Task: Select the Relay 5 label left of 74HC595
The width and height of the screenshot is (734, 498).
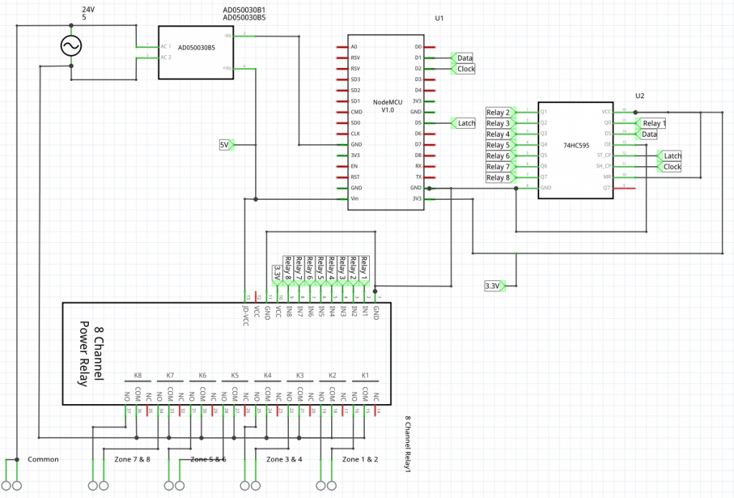Action: pyautogui.click(x=501, y=145)
